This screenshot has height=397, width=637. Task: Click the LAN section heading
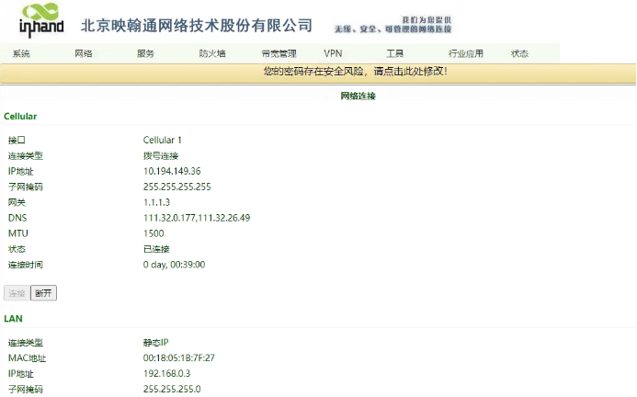13,318
